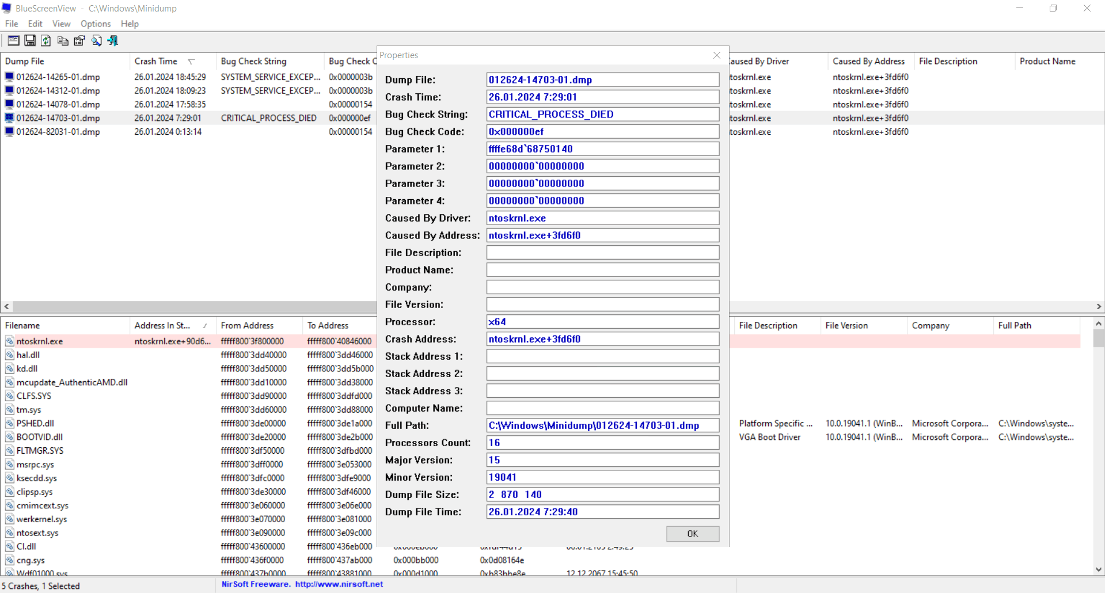The height and width of the screenshot is (593, 1105).
Task: Click upper pane horizontal scrollbar left arrow
Action: coord(6,307)
